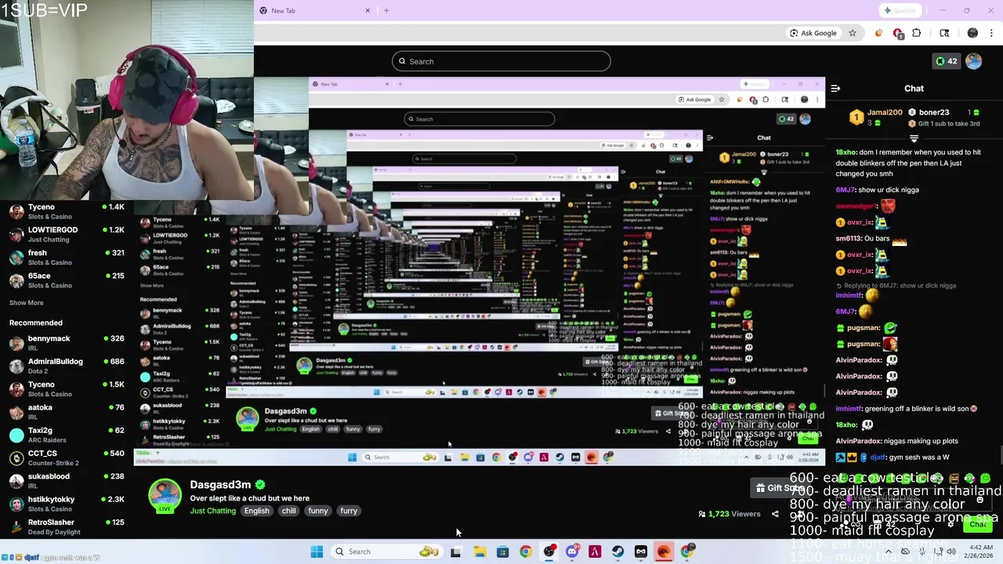
Task: Click the funny tag
Action: pos(318,511)
